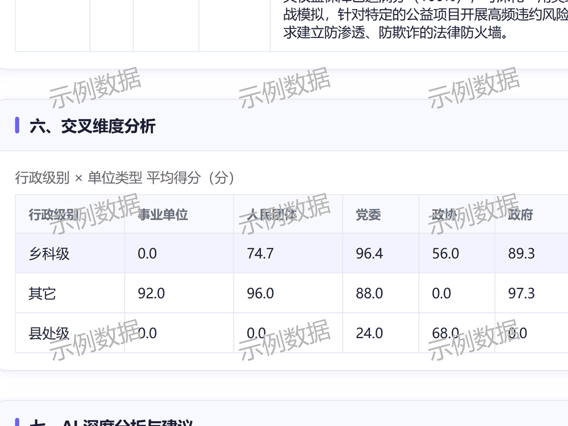The width and height of the screenshot is (568, 426).
Task: Click 96.0 in the 其它 row
Action: point(260,293)
